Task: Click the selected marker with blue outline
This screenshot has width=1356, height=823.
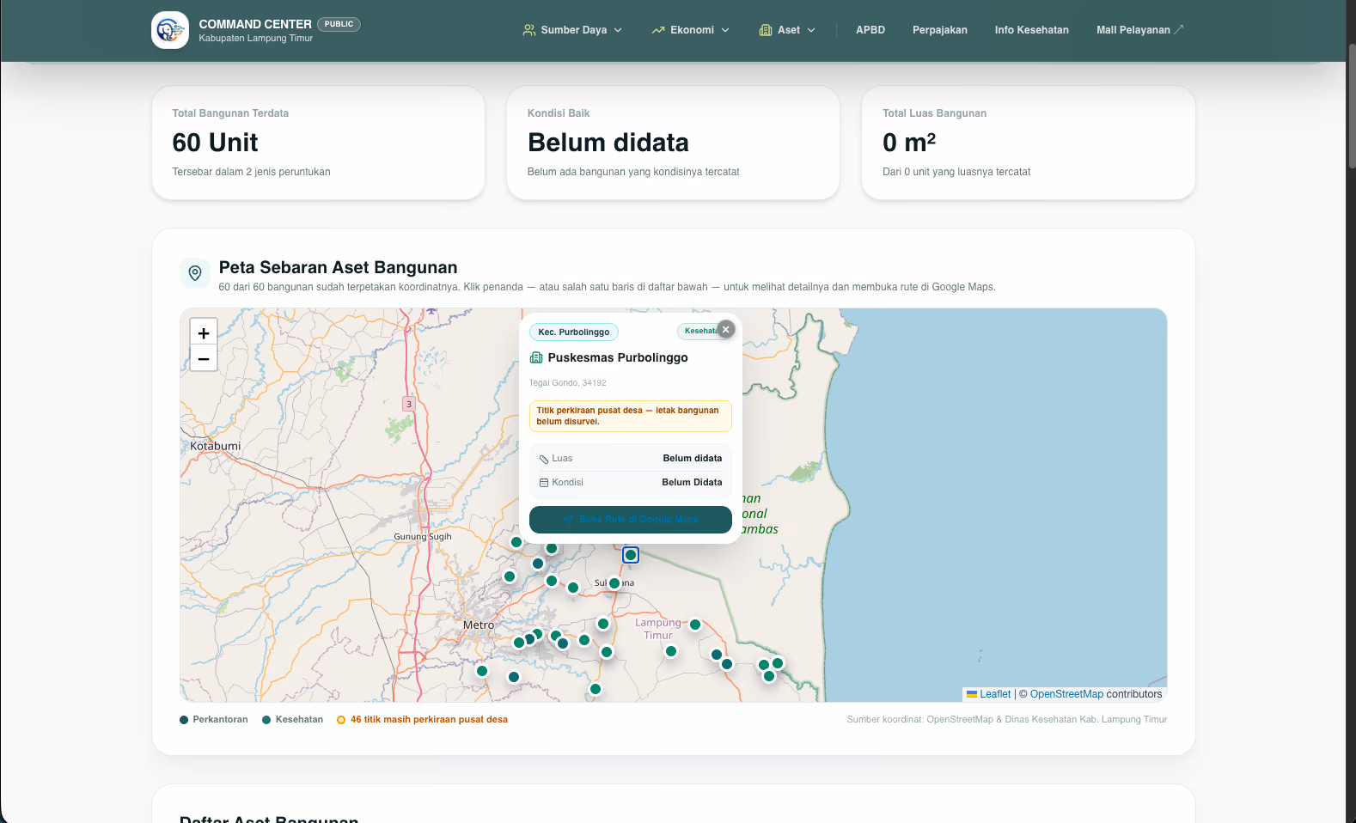Action: coord(631,555)
